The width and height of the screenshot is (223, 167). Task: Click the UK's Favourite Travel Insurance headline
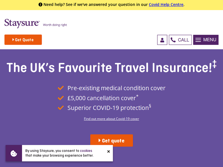pyautogui.click(x=109, y=68)
